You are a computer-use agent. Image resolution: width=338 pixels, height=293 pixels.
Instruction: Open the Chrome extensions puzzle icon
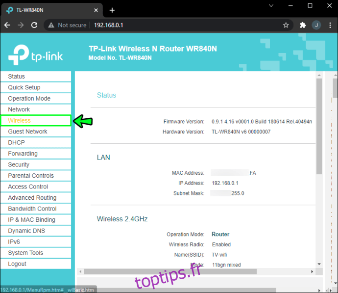coord(303,25)
